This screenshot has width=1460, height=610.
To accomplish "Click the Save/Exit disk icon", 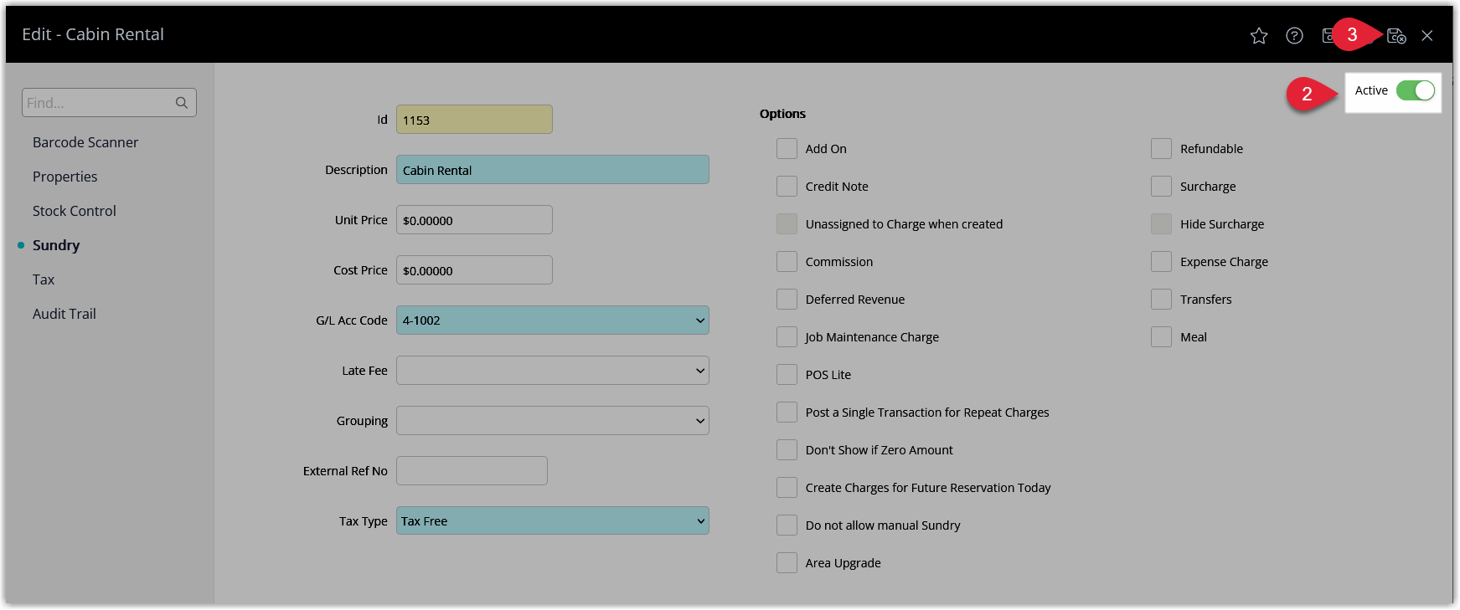I will [x=1396, y=36].
